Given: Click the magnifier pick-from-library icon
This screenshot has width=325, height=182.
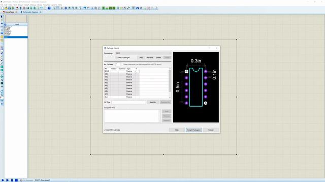Looking at the screenshot, I should click(118, 8).
